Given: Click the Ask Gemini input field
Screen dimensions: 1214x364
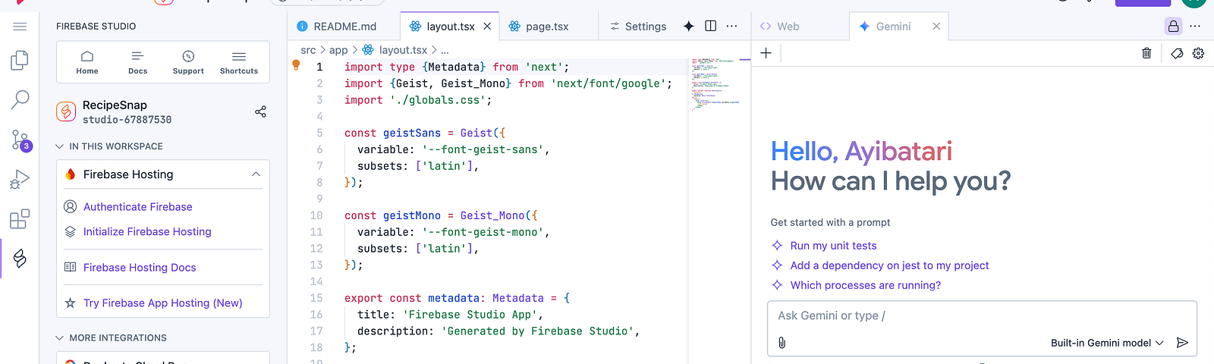Looking at the screenshot, I should pyautogui.click(x=982, y=315).
